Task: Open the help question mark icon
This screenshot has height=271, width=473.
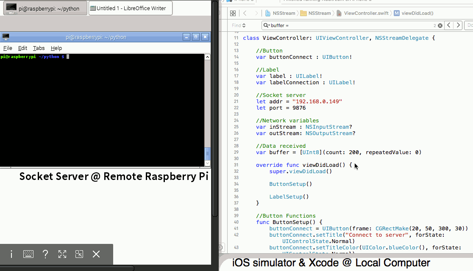Action: point(45,254)
